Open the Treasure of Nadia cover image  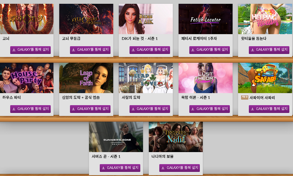[x=176, y=137]
